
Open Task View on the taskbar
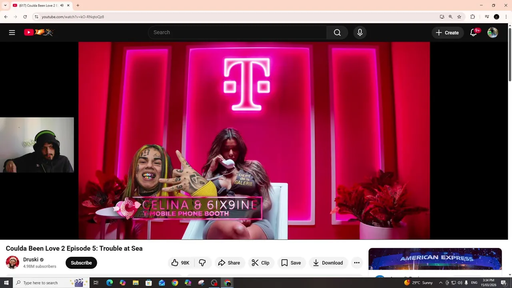pos(96,283)
